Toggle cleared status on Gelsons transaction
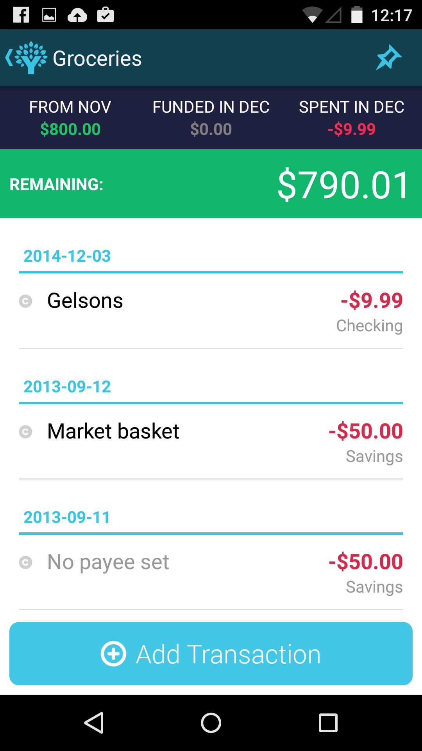422x751 pixels. click(26, 301)
